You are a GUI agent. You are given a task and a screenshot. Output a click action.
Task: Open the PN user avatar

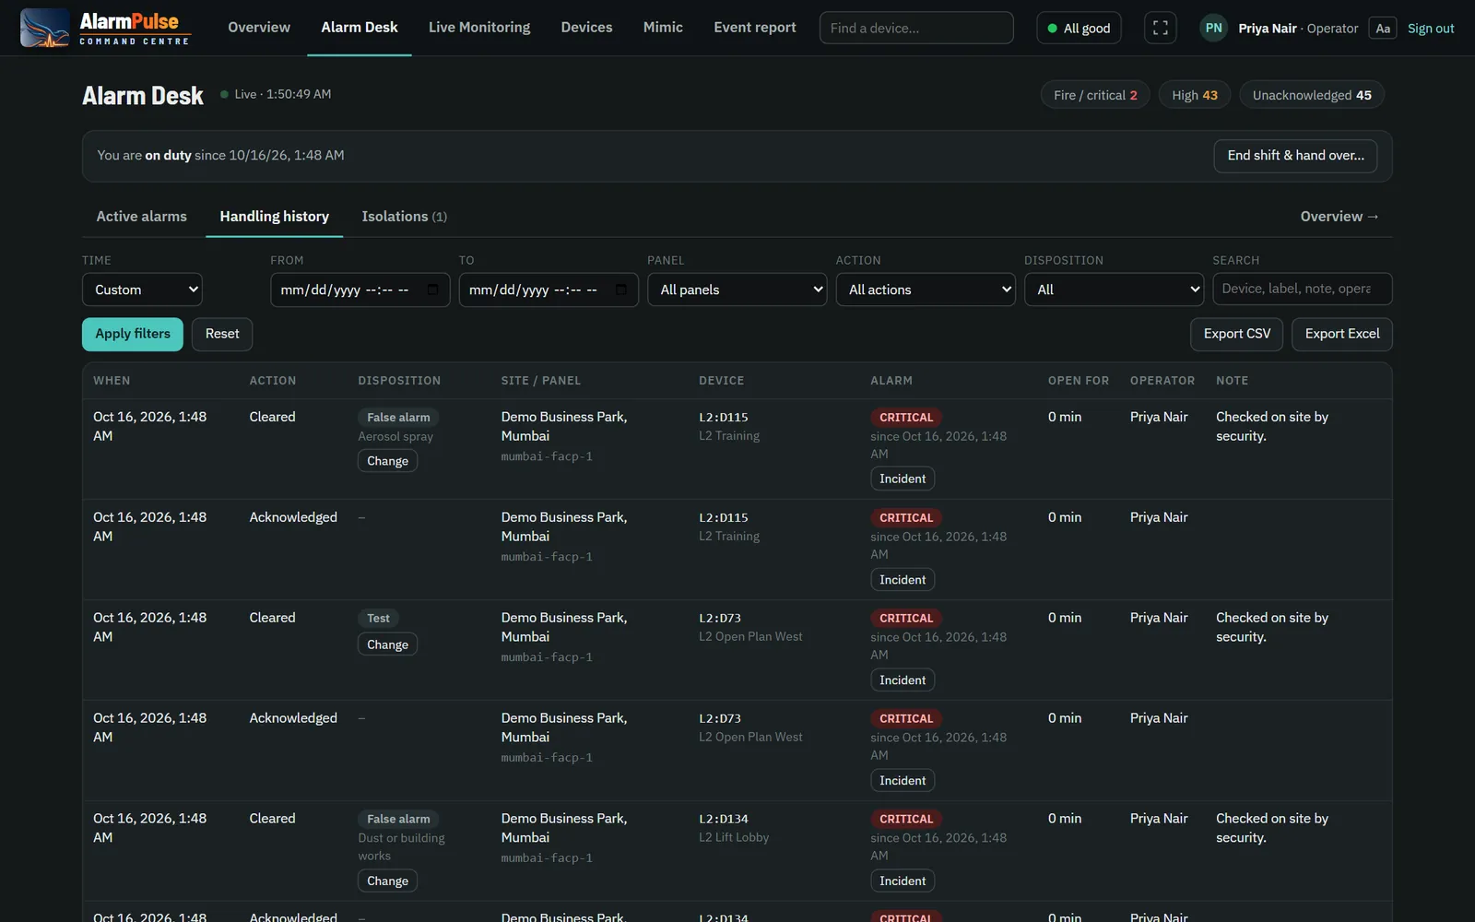coord(1214,28)
